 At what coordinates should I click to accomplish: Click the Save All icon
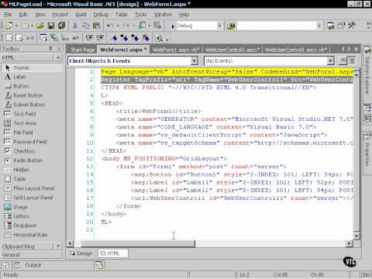pos(61,26)
